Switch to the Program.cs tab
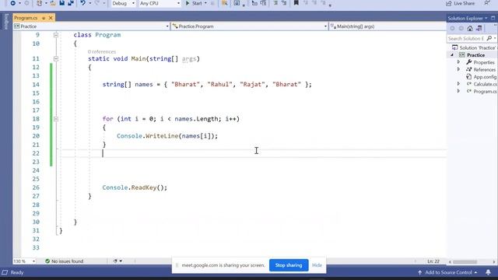Viewport: 498px width, 280px height. (26, 18)
